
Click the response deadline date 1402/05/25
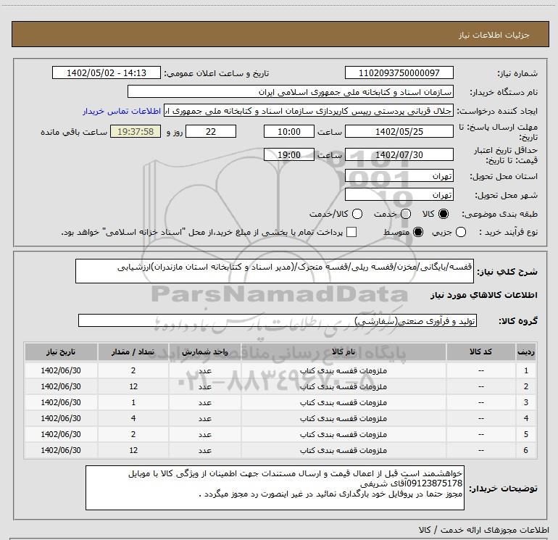[x=399, y=131]
